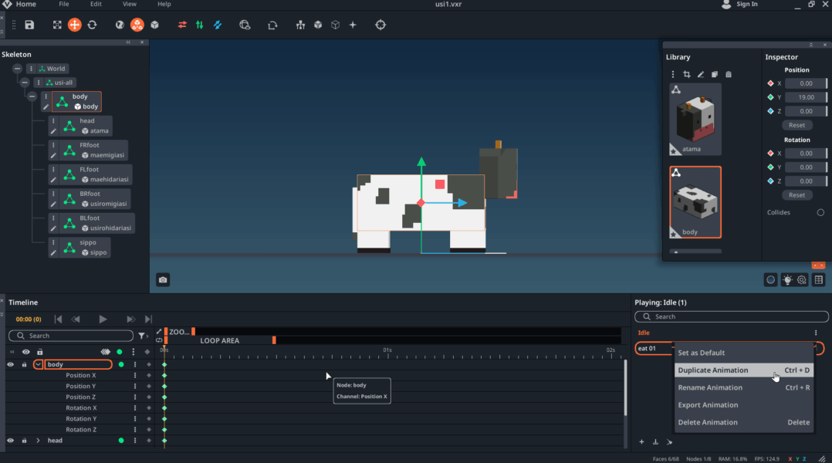Click the import animation download icon
Screen dimensions: 832x463
point(655,442)
